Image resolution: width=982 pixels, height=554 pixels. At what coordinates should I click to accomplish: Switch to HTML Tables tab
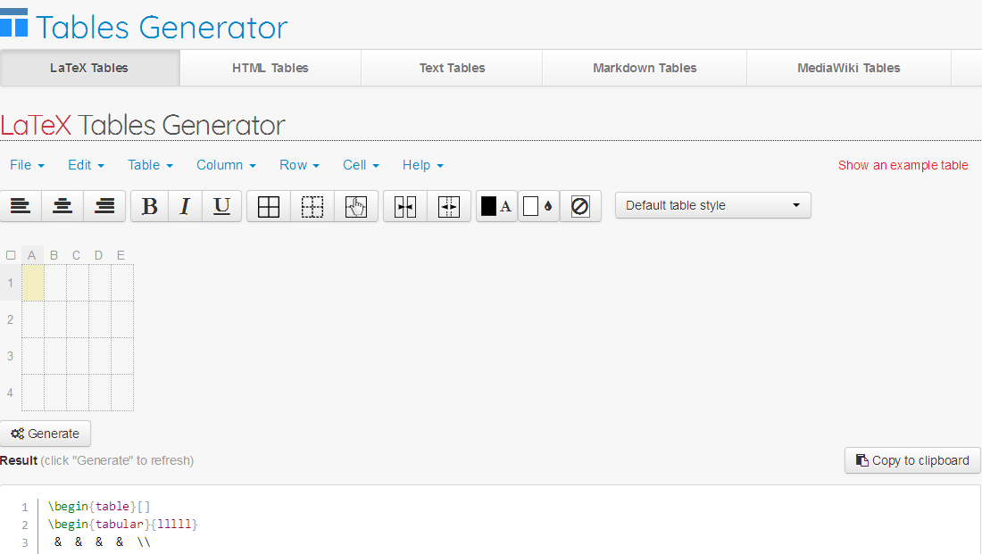[x=270, y=68]
